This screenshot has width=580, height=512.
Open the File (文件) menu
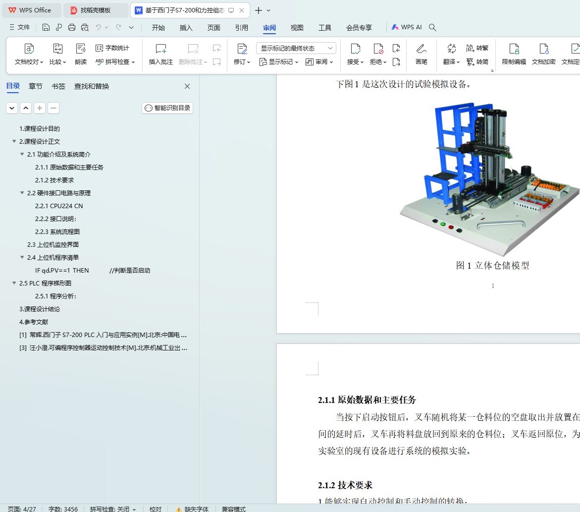(20, 27)
